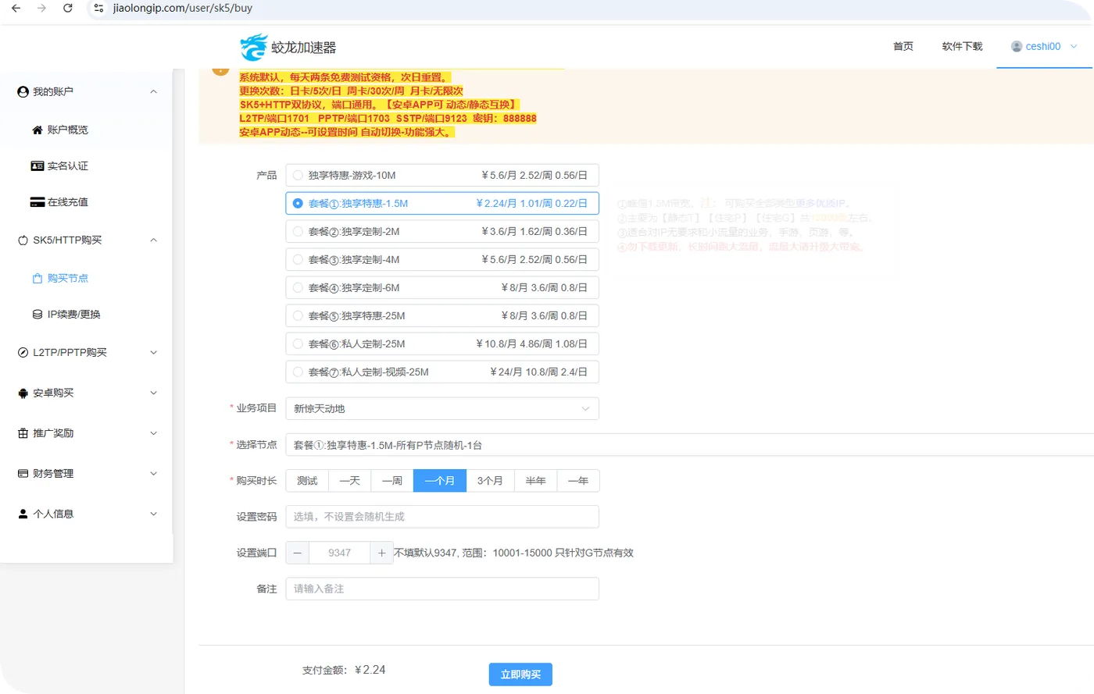Screen dimensions: 1094x694
Task: Focus the 备注 remark input field
Action: point(442,589)
